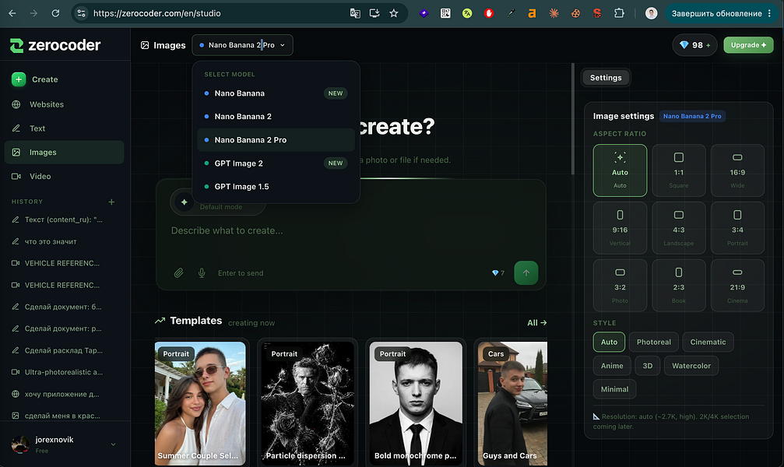Open Text section in sidebar
Screen dimensions: 784x467
[64, 128]
